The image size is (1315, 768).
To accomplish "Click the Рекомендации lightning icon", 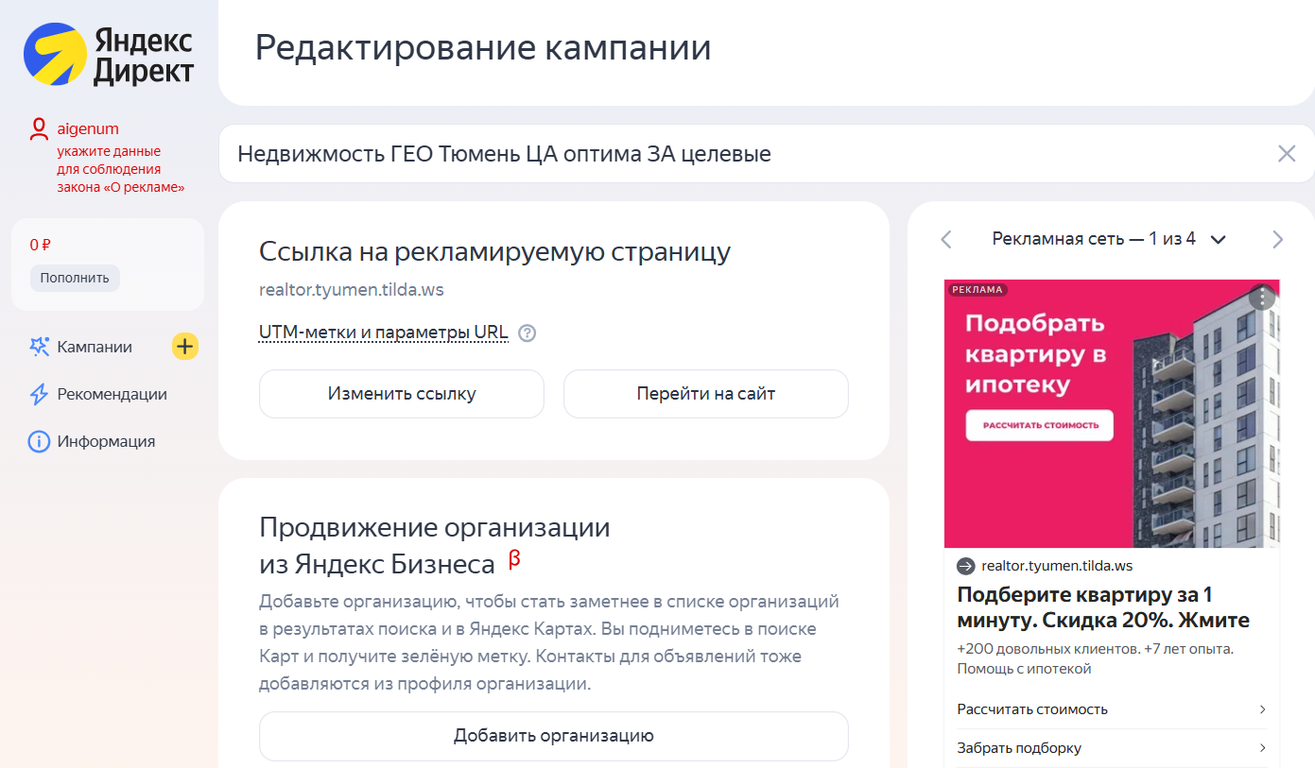I will (39, 394).
